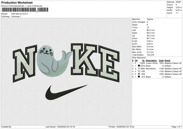Click the "EndX:" label
Screen dimensions: 183x129
[x=135, y=41]
